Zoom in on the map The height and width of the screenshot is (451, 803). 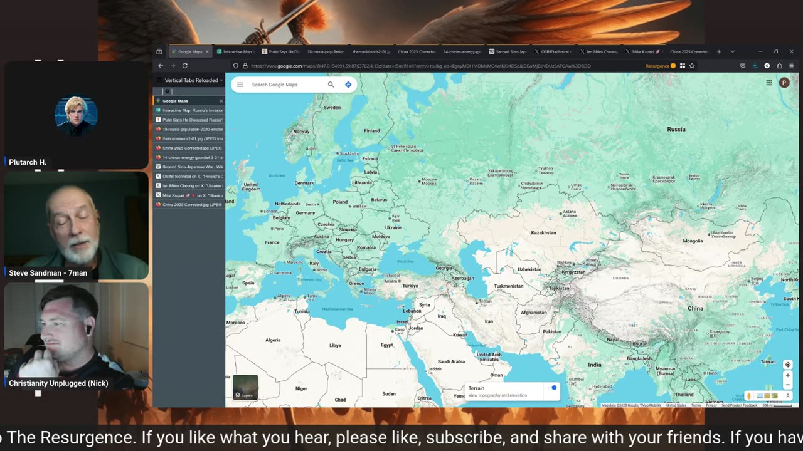pyautogui.click(x=788, y=375)
